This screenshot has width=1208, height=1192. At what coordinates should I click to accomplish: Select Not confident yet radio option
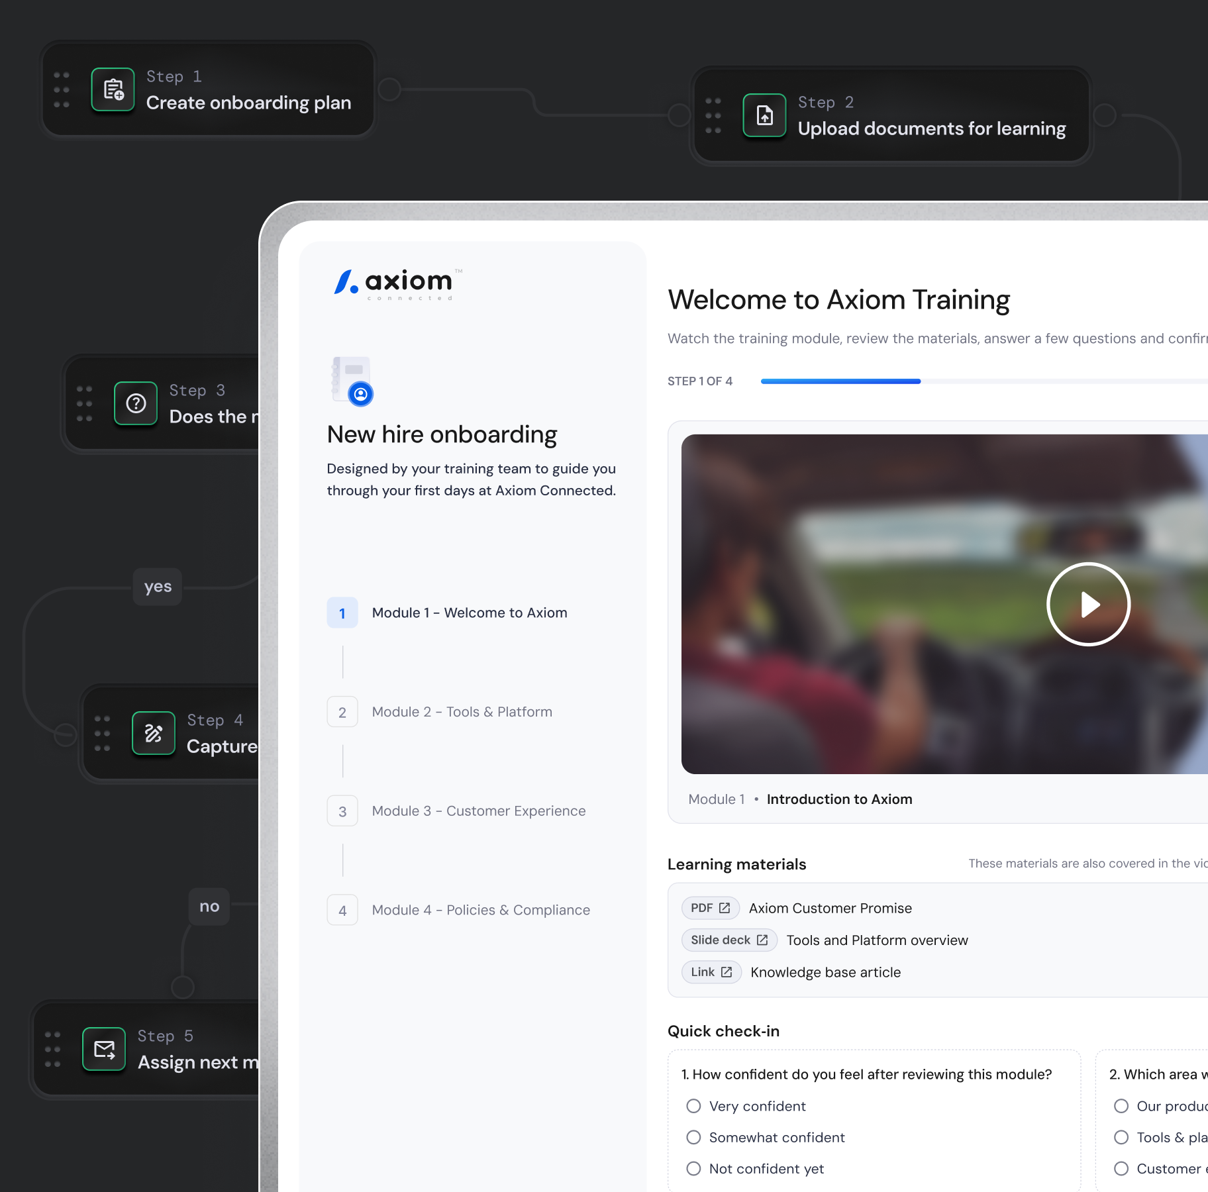click(x=693, y=1169)
